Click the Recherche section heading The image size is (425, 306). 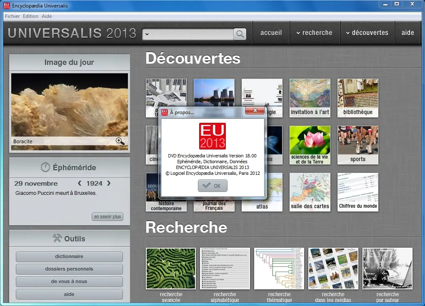click(187, 227)
